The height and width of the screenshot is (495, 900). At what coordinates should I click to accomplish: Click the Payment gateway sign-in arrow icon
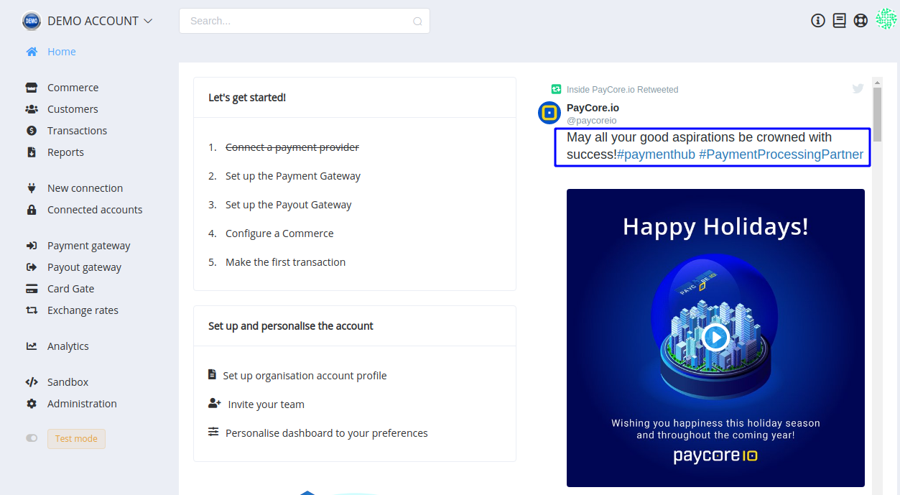32,246
